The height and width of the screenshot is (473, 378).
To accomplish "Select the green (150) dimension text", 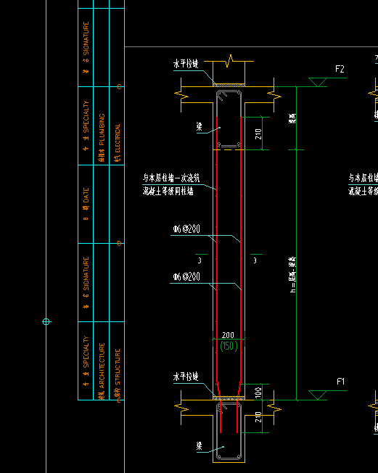I will pyautogui.click(x=229, y=346).
